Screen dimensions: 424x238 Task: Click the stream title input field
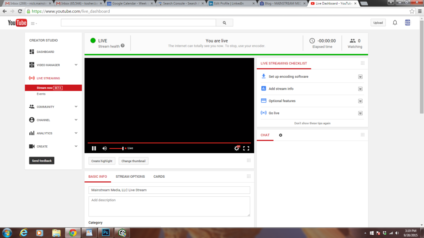click(169, 190)
